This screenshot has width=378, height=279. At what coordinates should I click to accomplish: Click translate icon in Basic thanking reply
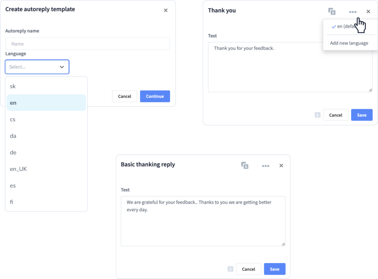[245, 166]
